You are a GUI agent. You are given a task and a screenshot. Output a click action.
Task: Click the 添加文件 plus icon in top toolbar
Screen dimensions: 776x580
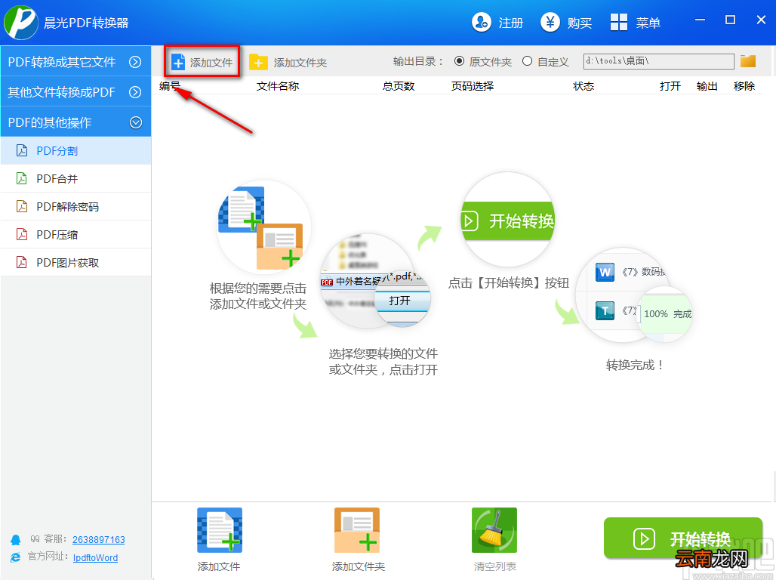click(177, 63)
